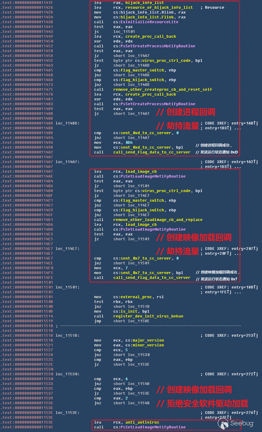
Task: Follow CODE XREF: entry+253 cross reference
Action: [232, 336]
